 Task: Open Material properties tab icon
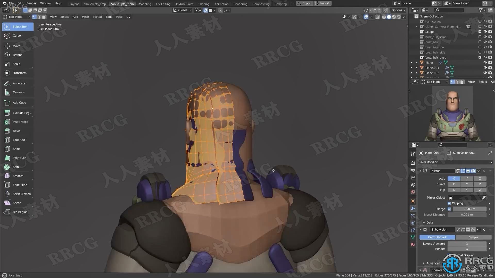click(x=413, y=245)
